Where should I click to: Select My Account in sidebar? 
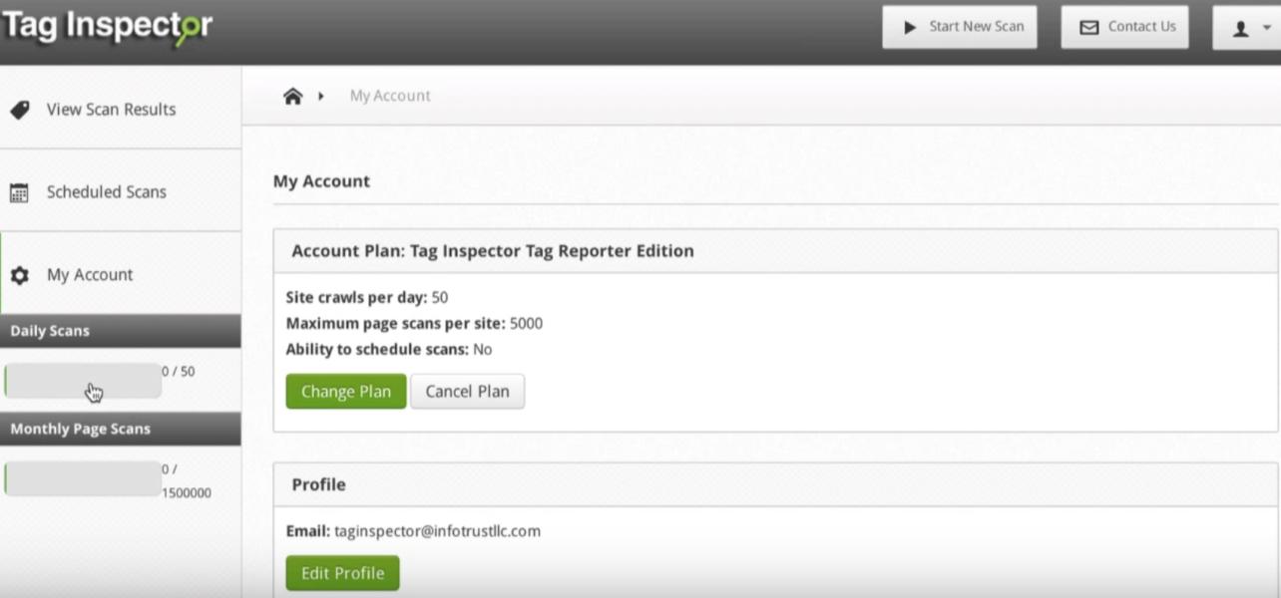(120, 274)
